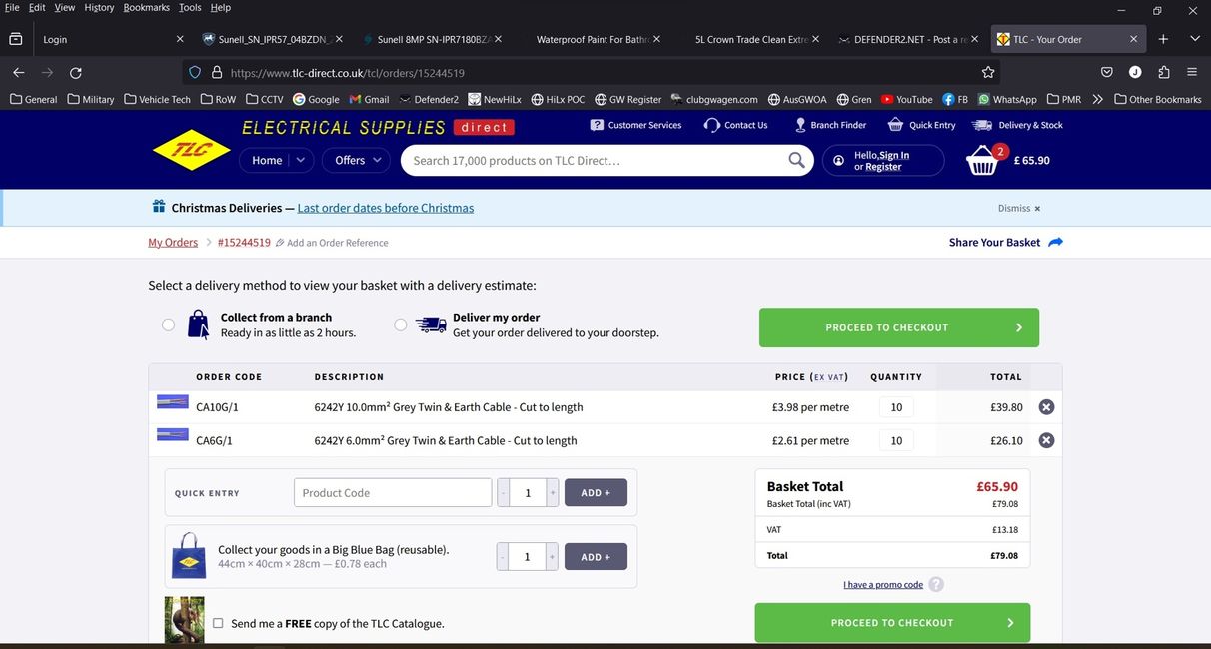Dismiss the Christmas Deliveries banner
The height and width of the screenshot is (649, 1211).
(1019, 208)
